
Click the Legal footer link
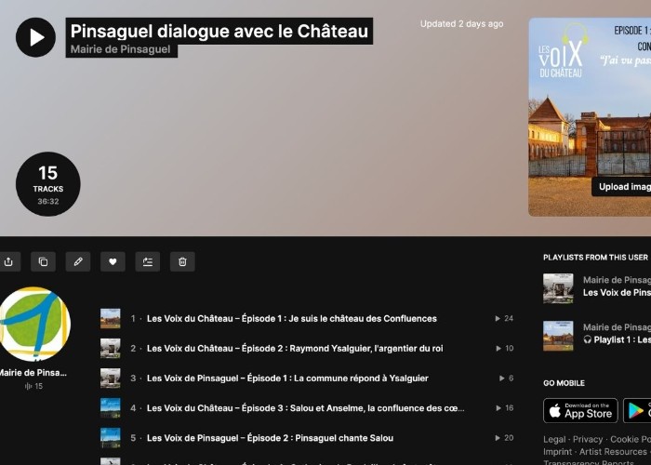[x=554, y=439]
